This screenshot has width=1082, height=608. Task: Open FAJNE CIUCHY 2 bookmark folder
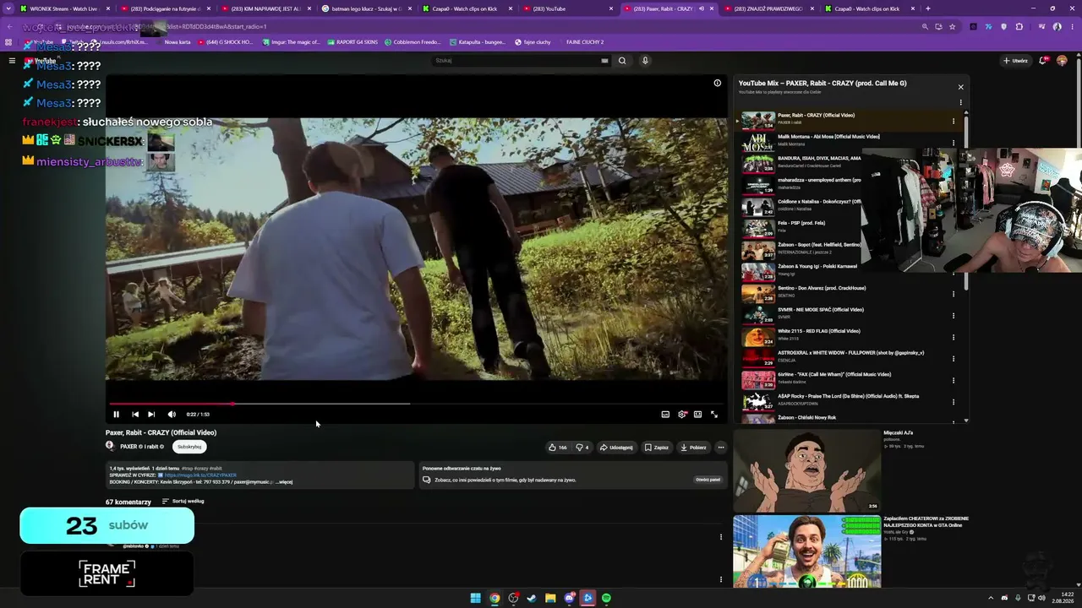click(585, 42)
